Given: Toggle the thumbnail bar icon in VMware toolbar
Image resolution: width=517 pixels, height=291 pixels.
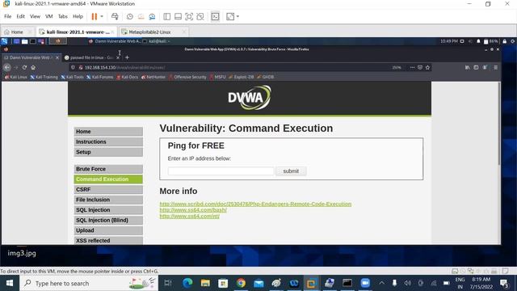Looking at the screenshot, I should pyautogui.click(x=178, y=16).
